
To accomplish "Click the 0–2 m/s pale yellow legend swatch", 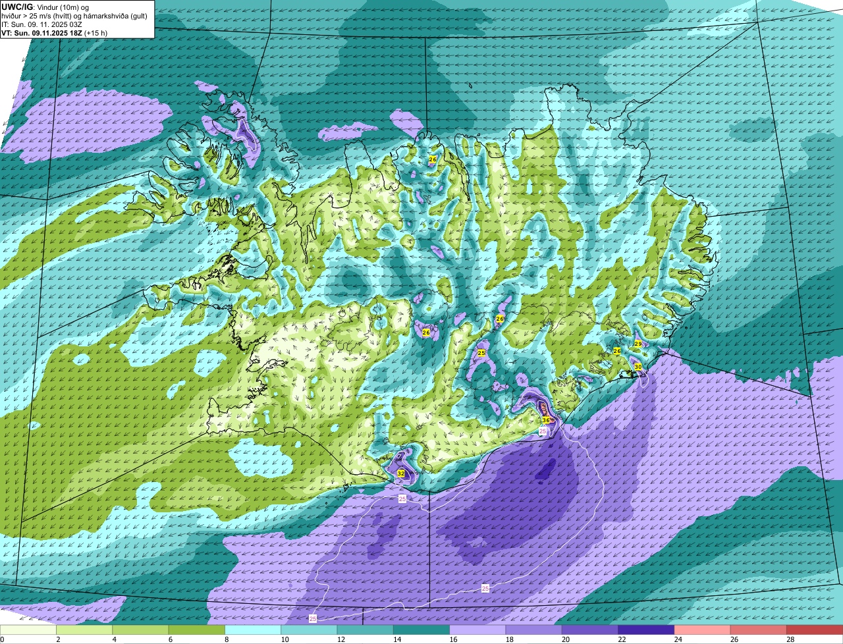I will coord(28,630).
